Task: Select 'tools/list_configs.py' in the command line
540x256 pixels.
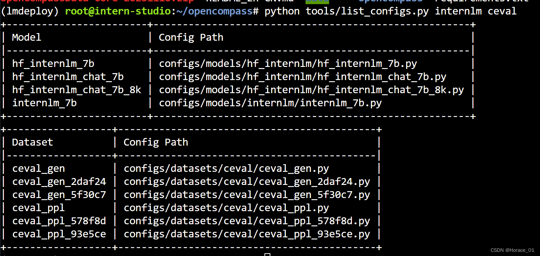Action: pyautogui.click(x=367, y=11)
